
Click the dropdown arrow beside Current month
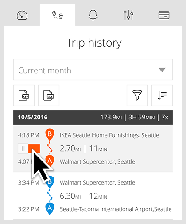[162, 70]
